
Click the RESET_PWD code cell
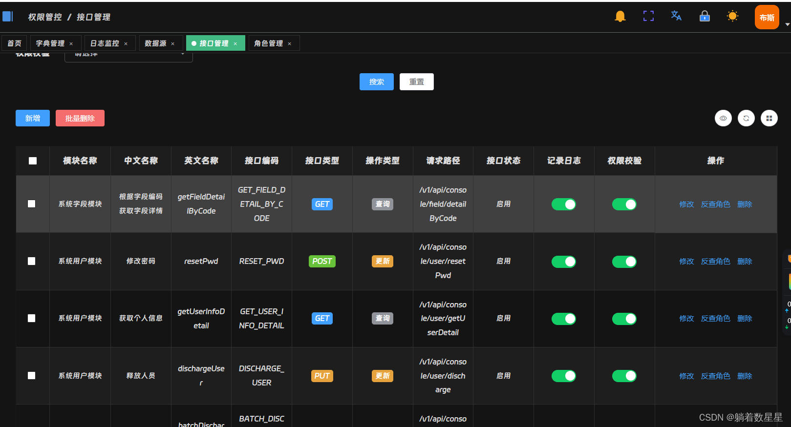(261, 261)
